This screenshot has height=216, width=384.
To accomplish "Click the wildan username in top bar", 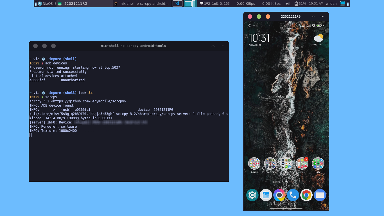I will 331,4.
